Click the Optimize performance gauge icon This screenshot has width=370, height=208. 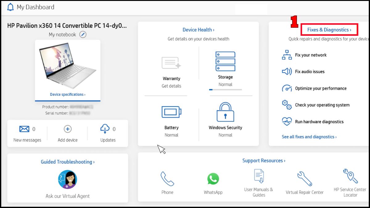287,88
